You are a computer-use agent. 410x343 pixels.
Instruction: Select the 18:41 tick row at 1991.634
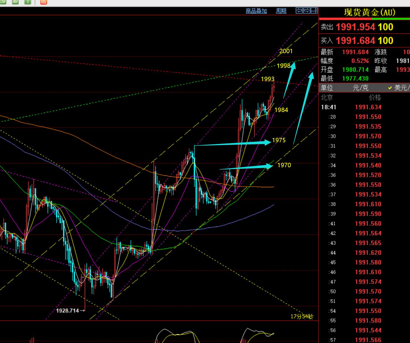coord(364,107)
